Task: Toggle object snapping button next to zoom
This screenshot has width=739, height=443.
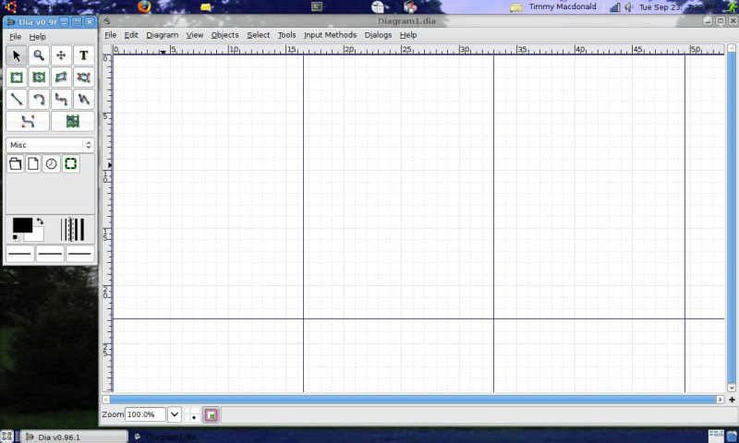Action: point(212,415)
